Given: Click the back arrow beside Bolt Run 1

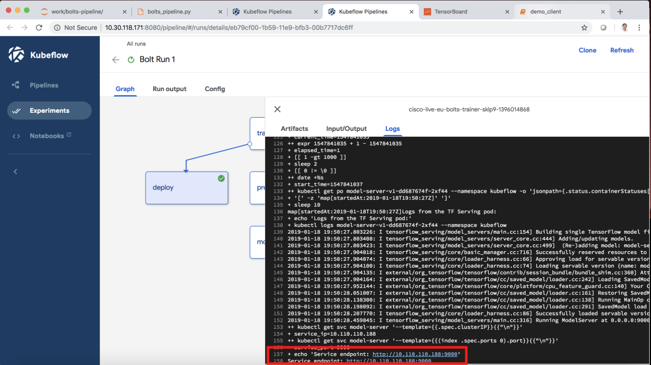Looking at the screenshot, I should (x=116, y=59).
